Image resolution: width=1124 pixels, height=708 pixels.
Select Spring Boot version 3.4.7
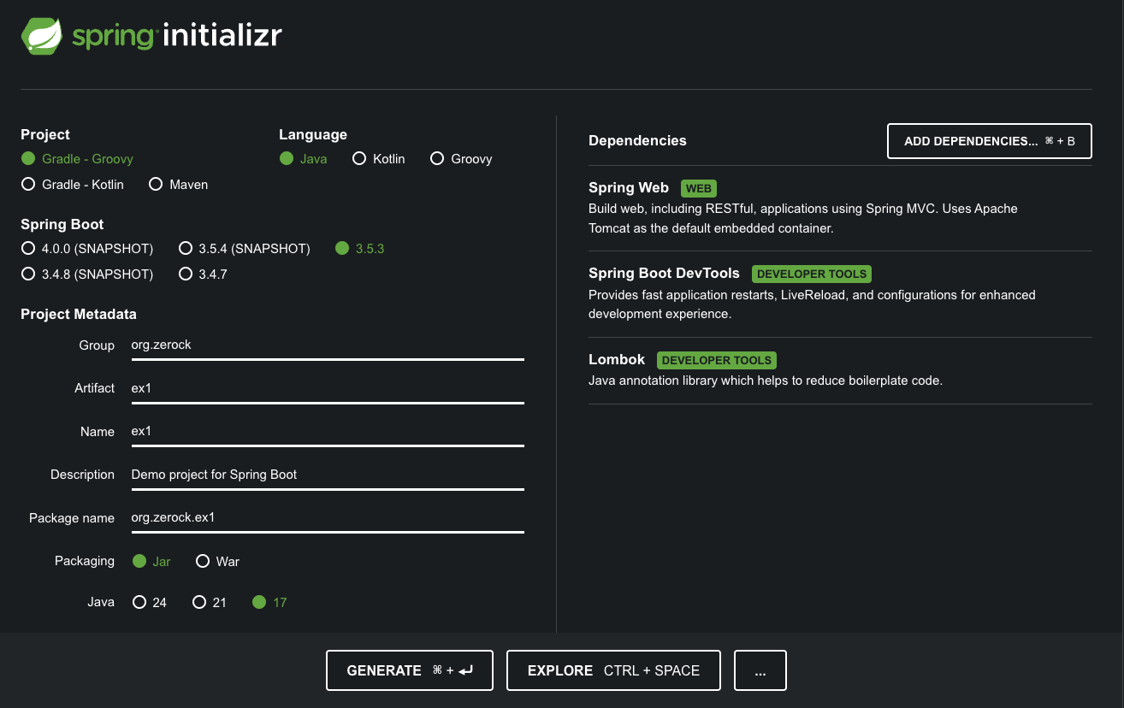coord(186,274)
